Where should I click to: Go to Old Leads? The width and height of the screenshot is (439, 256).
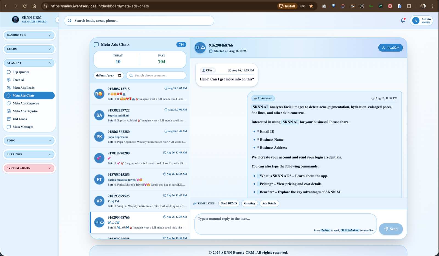[29, 119]
